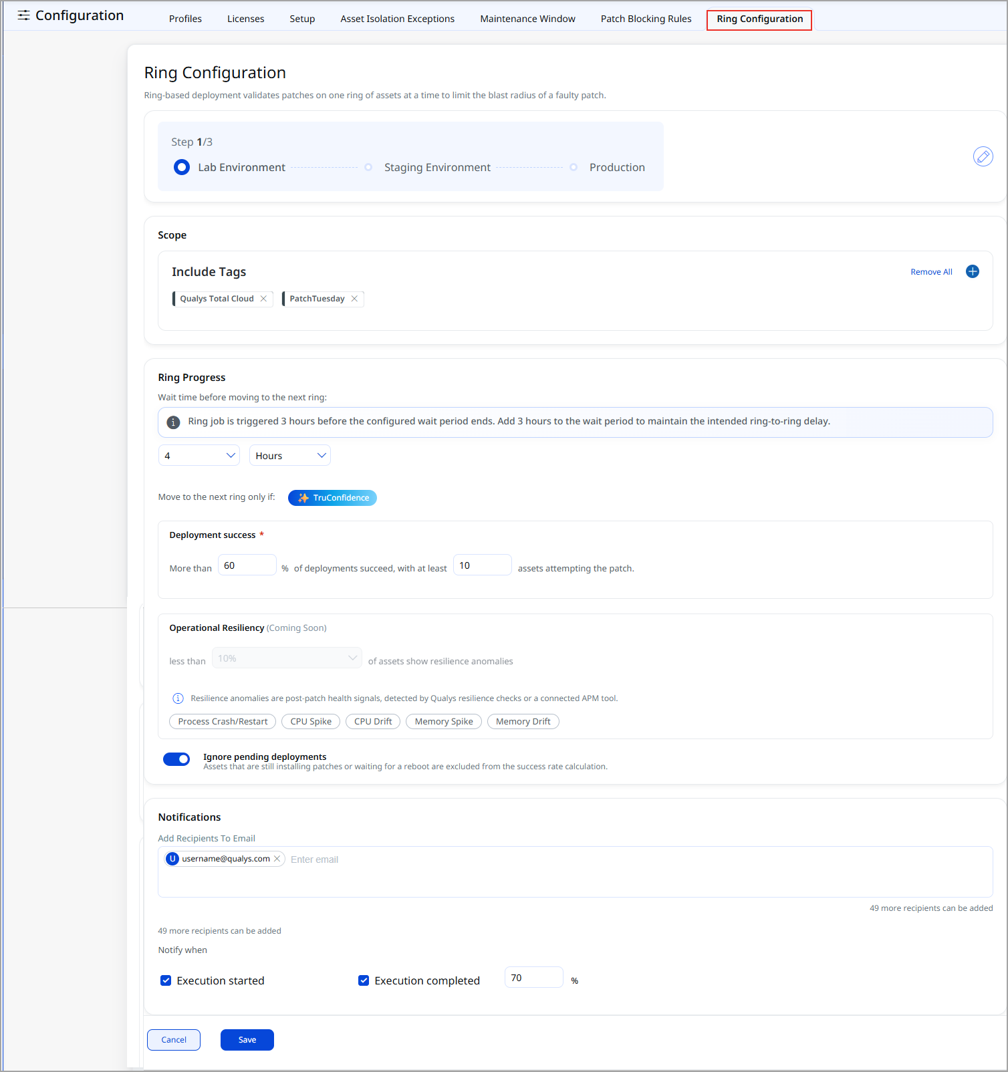Click the plus icon to add tags

click(973, 271)
